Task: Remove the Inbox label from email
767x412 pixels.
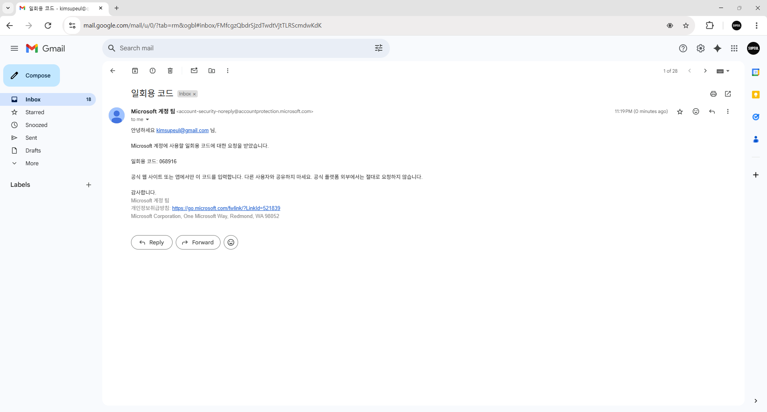Action: pos(195,94)
